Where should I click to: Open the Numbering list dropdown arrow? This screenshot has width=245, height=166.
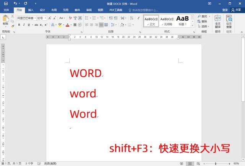[x=98, y=18]
